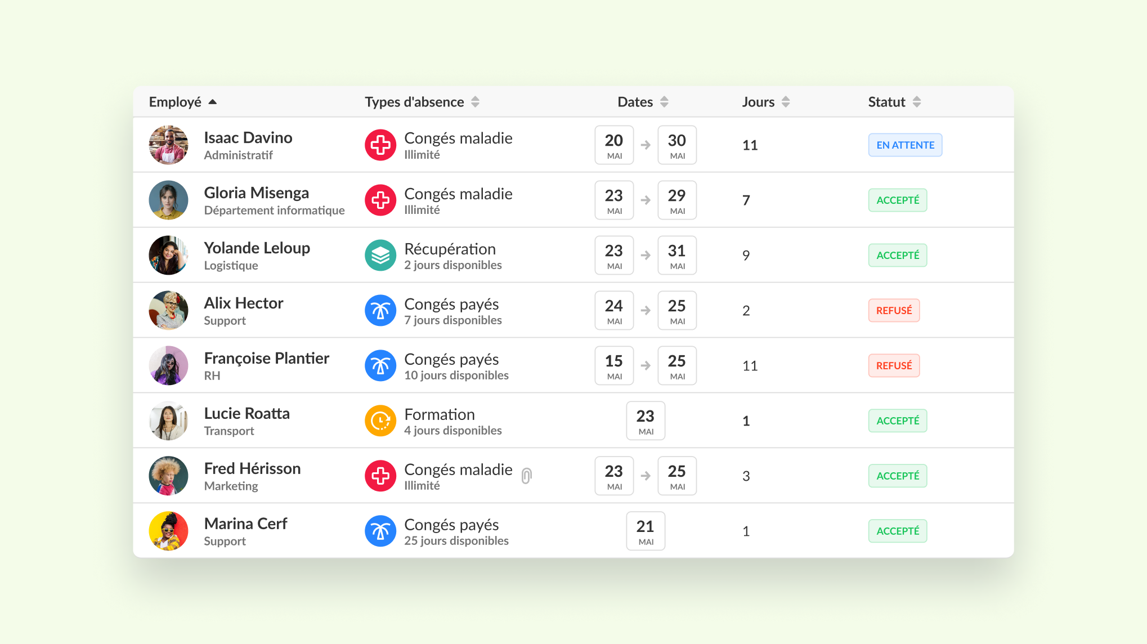Open Françoise Plantier's avatar photo
The width and height of the screenshot is (1147, 644).
168,366
